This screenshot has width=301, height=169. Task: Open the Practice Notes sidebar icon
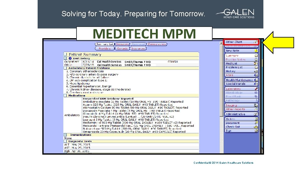pos(256,59)
